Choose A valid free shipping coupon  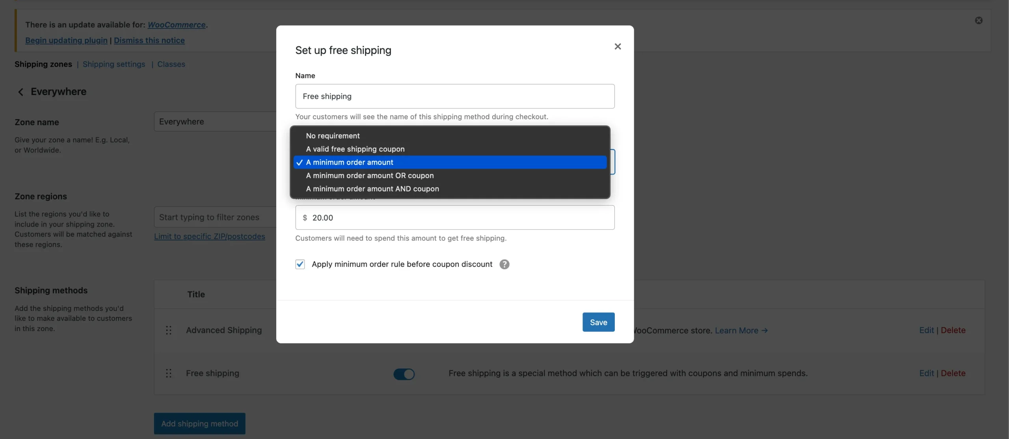click(355, 149)
